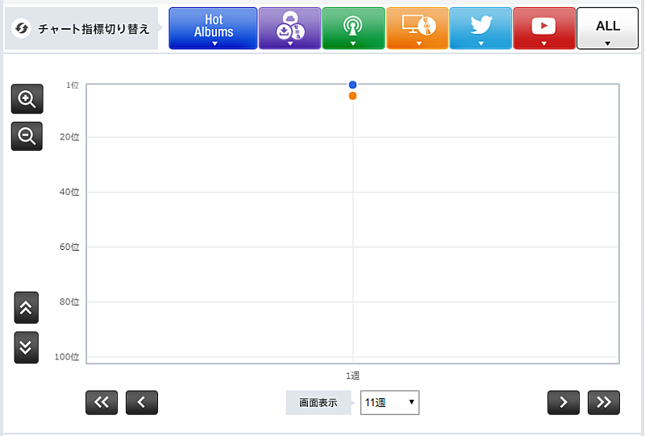This screenshot has height=436, width=645.
Task: Click the chart metric switch refresh icon
Action: point(23,29)
